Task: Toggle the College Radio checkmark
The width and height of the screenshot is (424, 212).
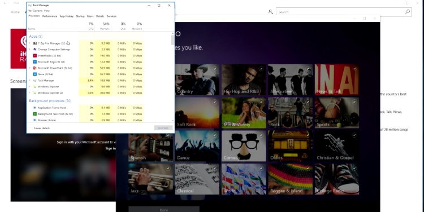Action: pyautogui.click(x=354, y=169)
